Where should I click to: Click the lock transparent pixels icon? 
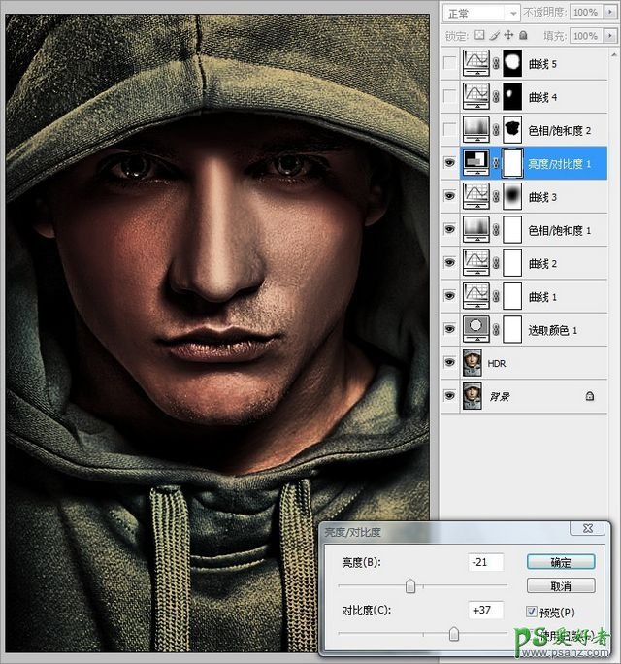(x=481, y=36)
